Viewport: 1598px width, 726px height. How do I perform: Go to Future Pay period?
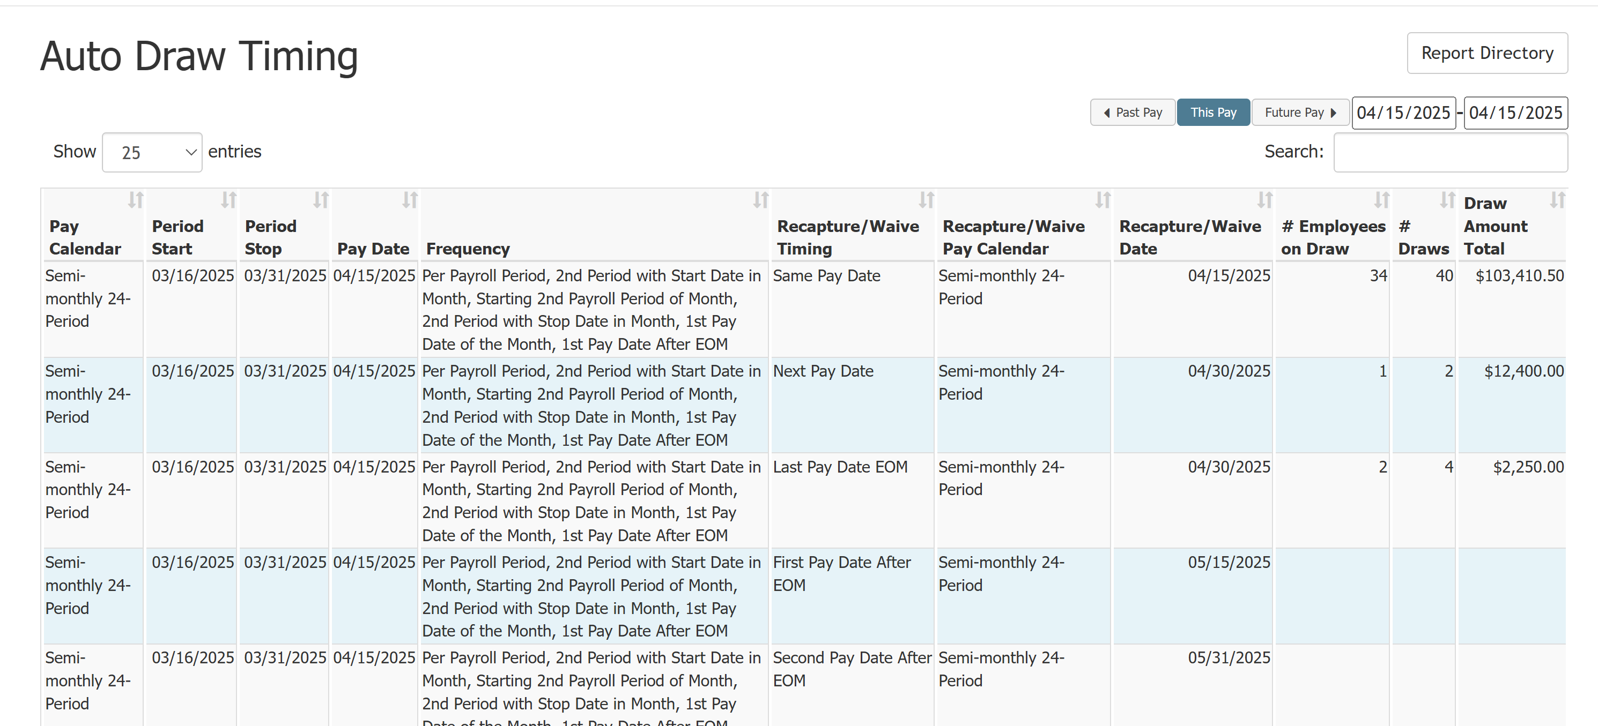[x=1300, y=113]
